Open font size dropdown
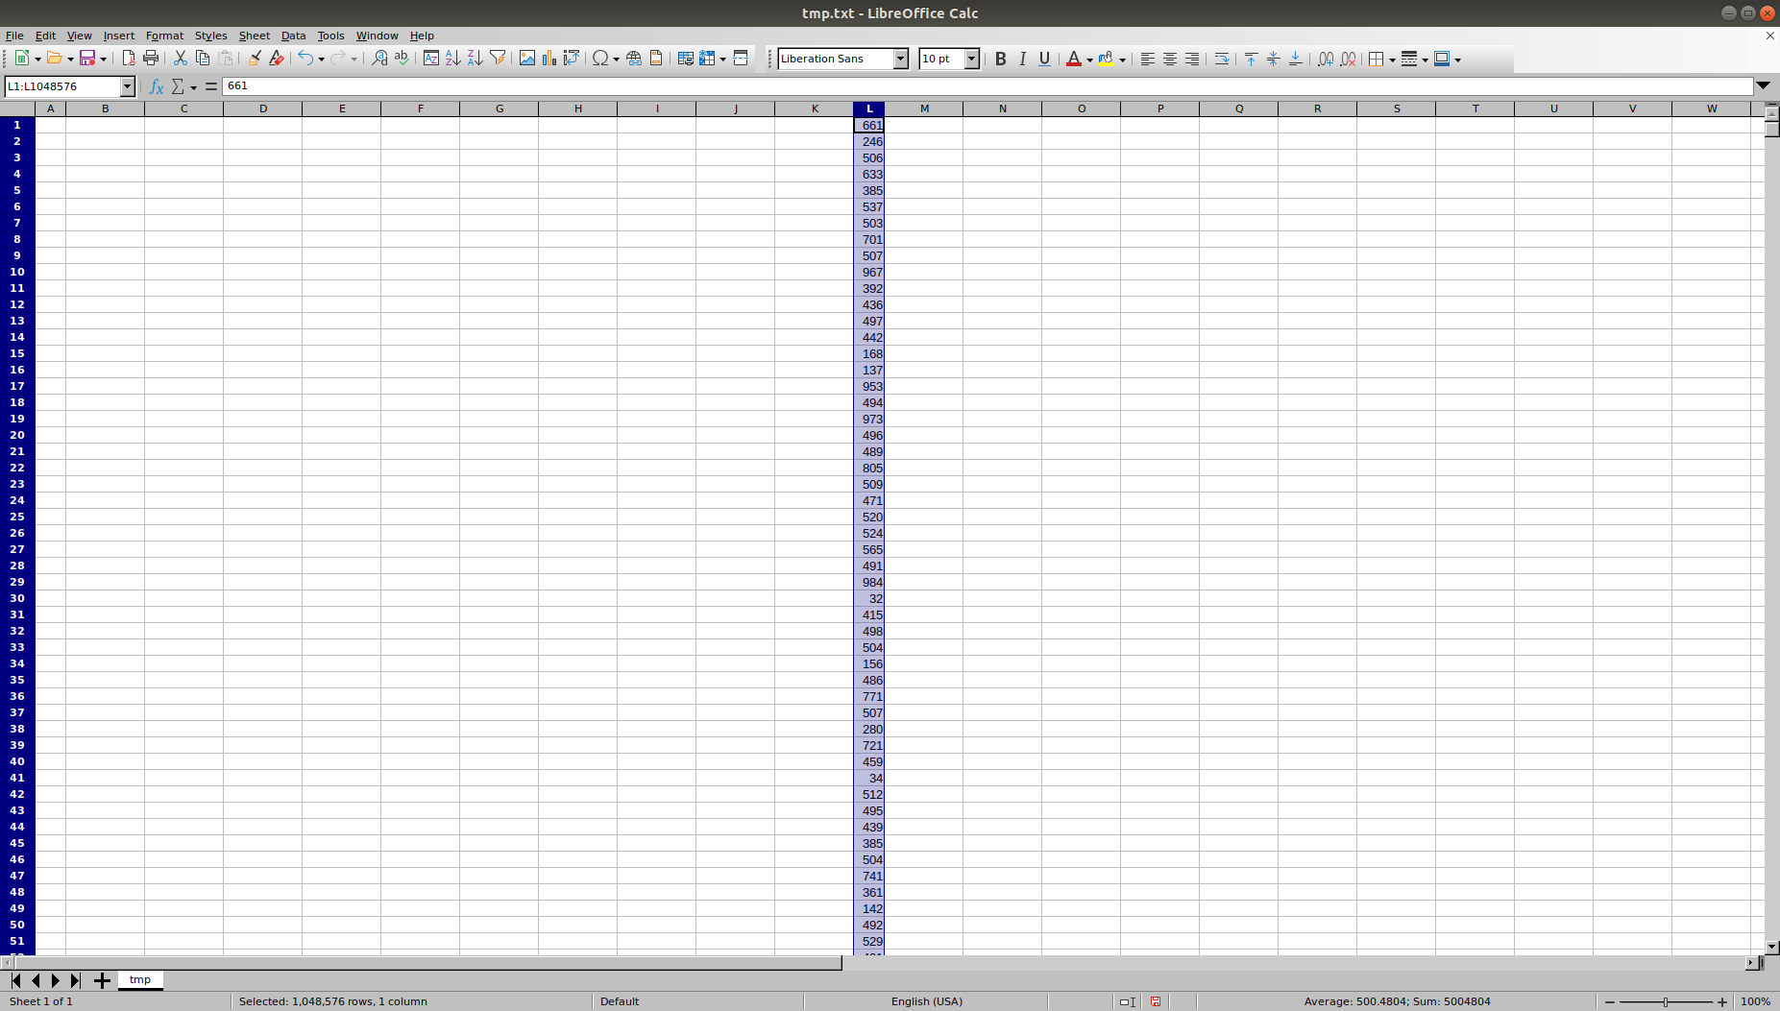 click(x=971, y=59)
